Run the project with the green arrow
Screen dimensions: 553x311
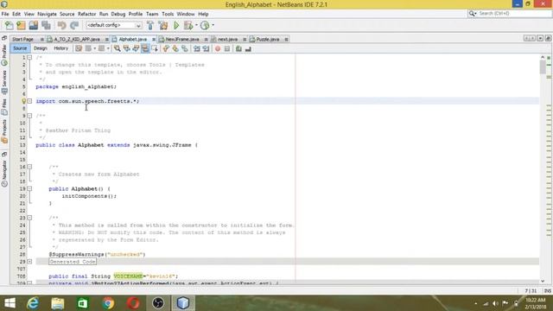tap(176, 25)
